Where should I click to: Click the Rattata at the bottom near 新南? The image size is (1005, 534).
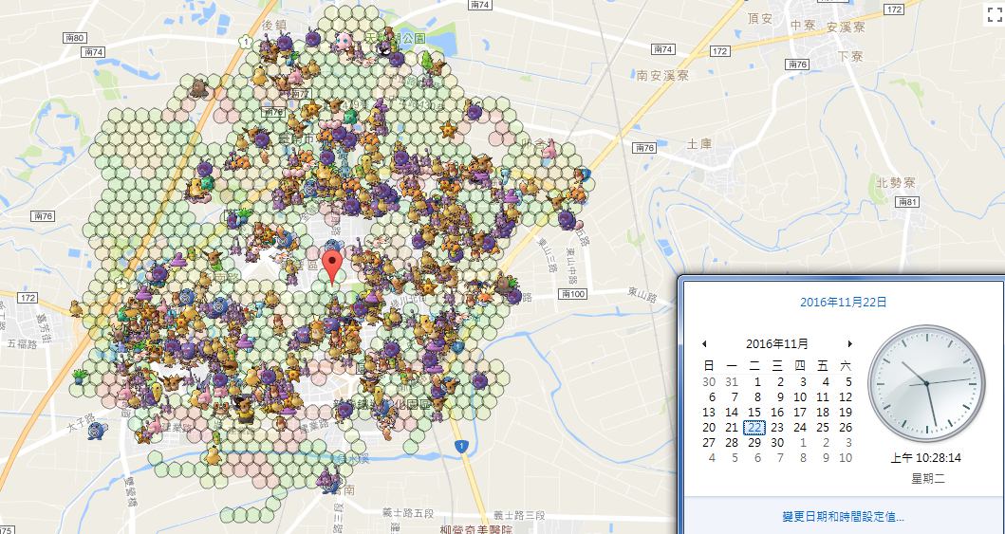[330, 480]
